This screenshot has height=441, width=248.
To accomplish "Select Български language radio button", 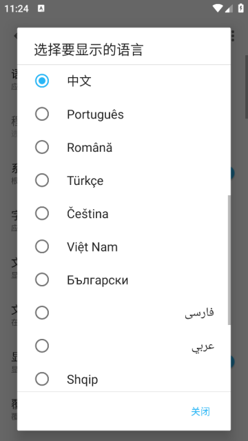I will click(42, 280).
